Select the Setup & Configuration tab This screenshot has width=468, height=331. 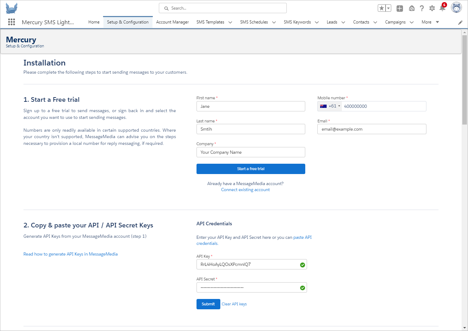pos(128,22)
